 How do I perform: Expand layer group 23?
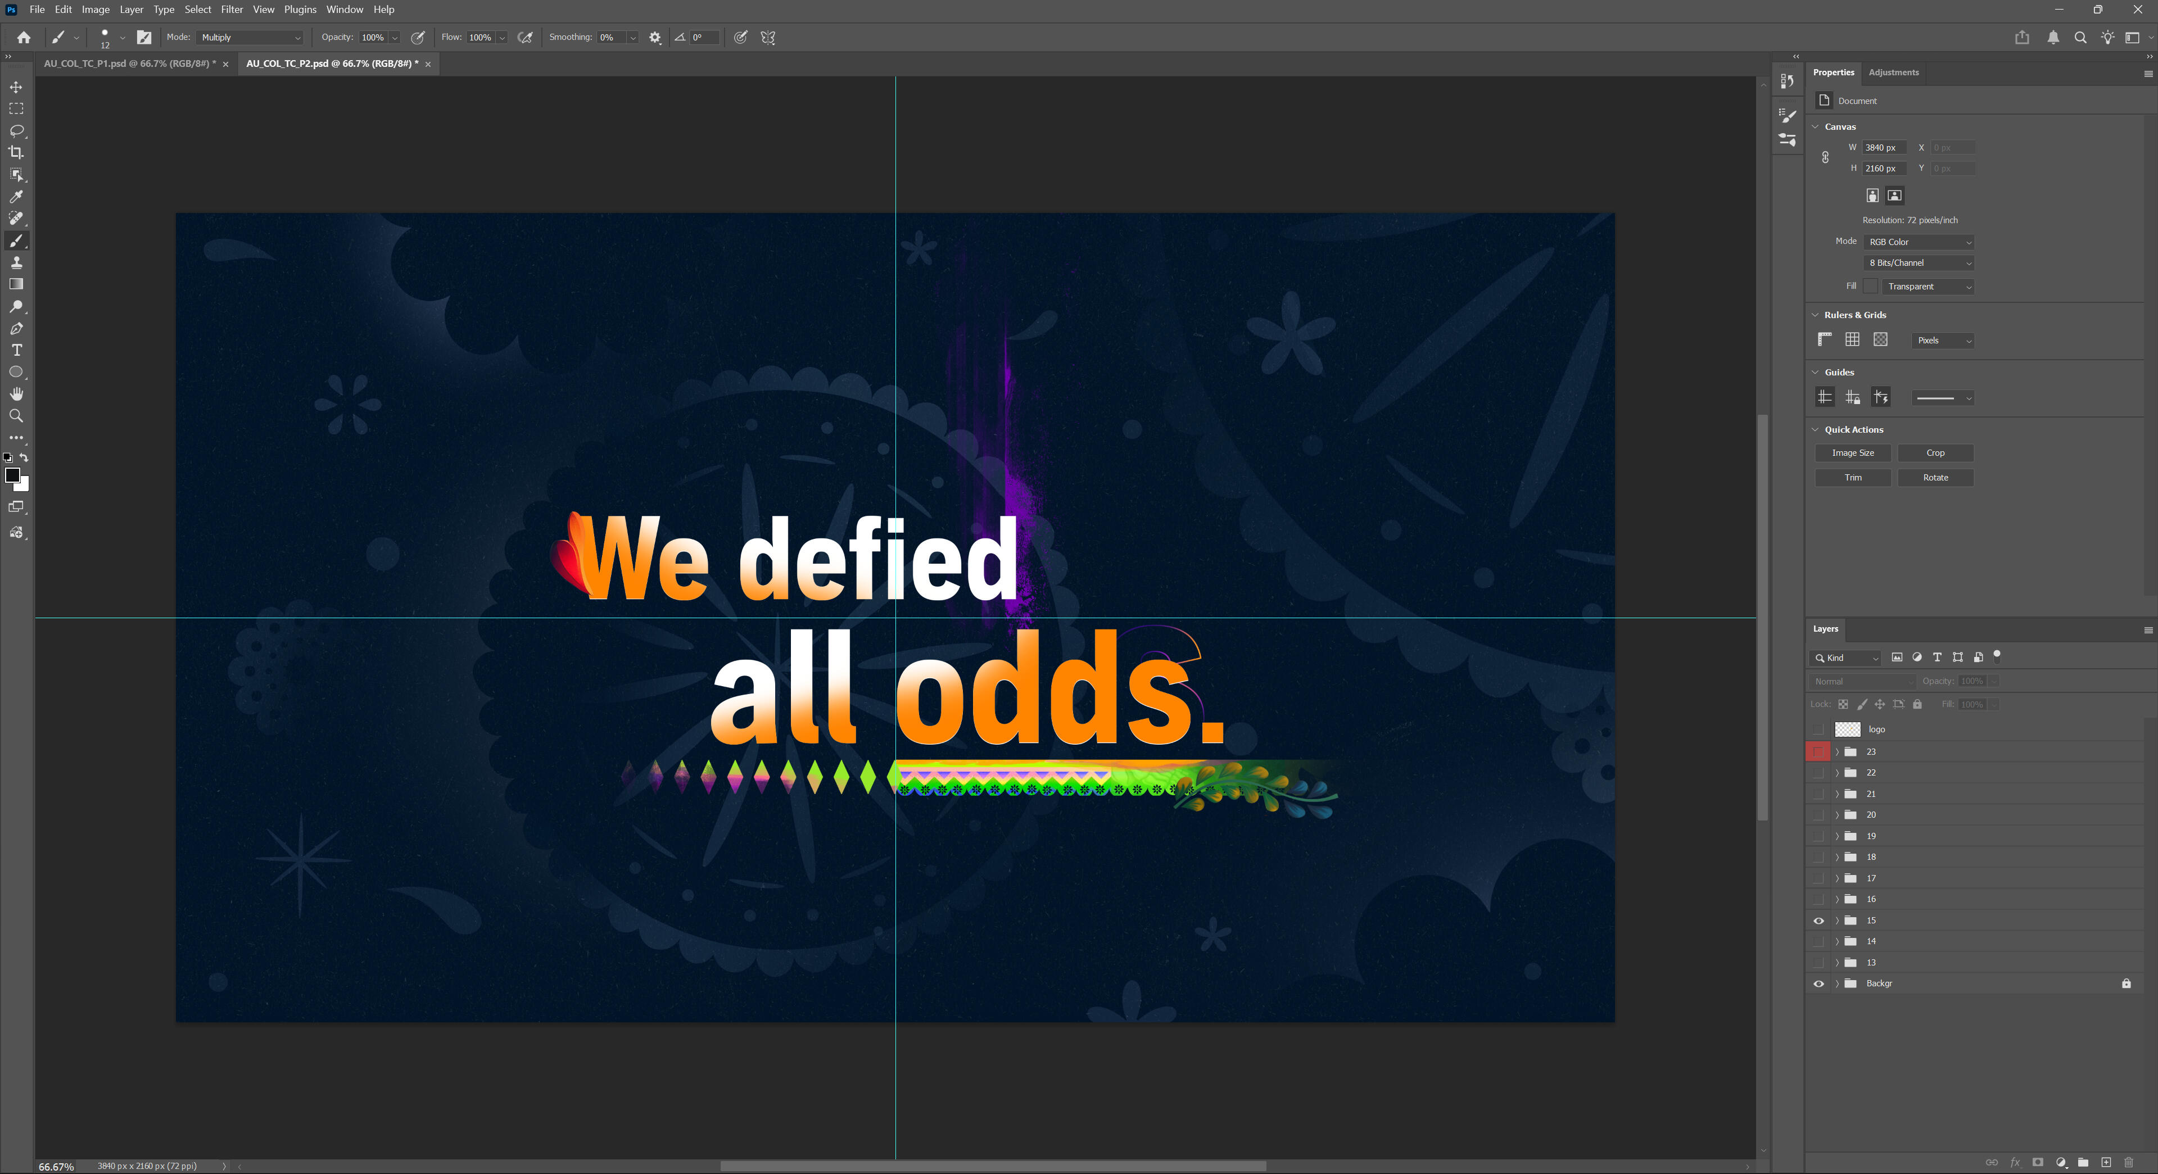1837,752
